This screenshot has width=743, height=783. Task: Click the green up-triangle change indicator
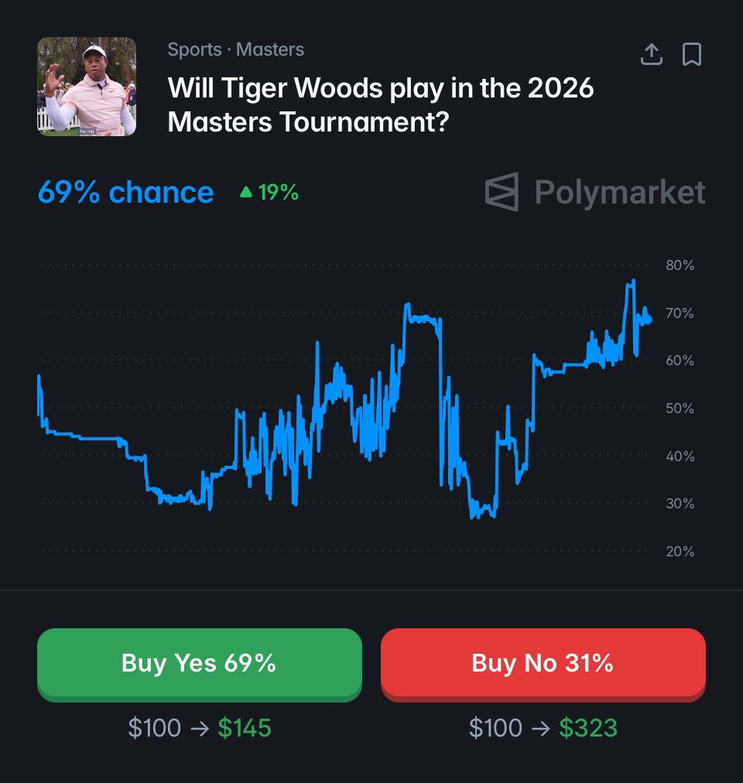(x=246, y=193)
